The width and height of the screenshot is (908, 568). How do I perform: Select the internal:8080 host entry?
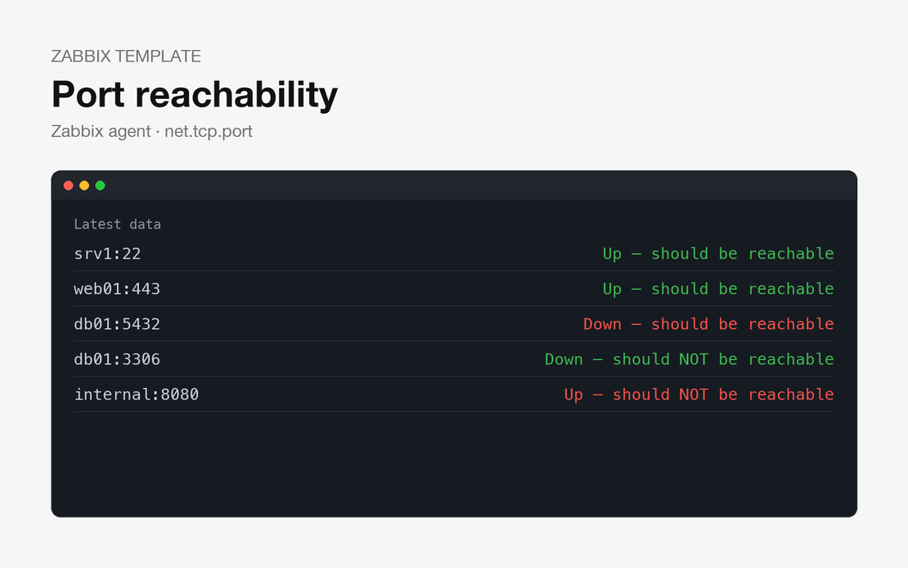pos(137,394)
